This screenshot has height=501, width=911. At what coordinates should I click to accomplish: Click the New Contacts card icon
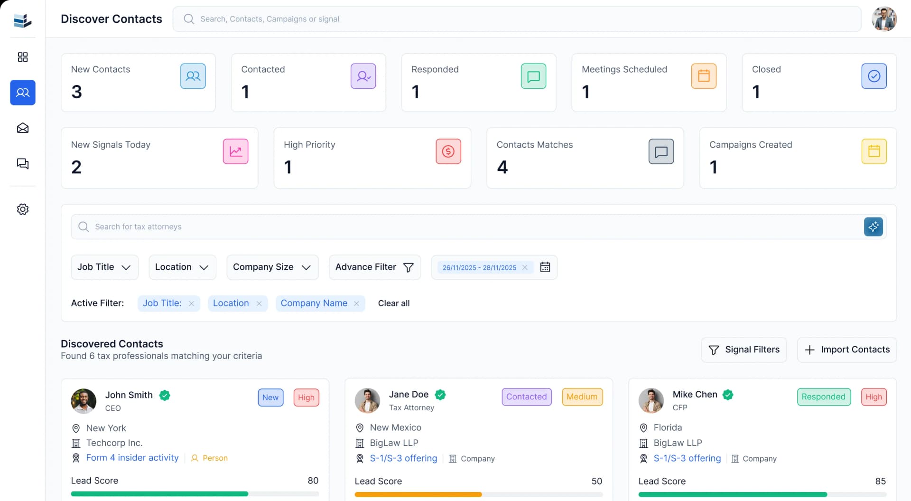click(193, 76)
